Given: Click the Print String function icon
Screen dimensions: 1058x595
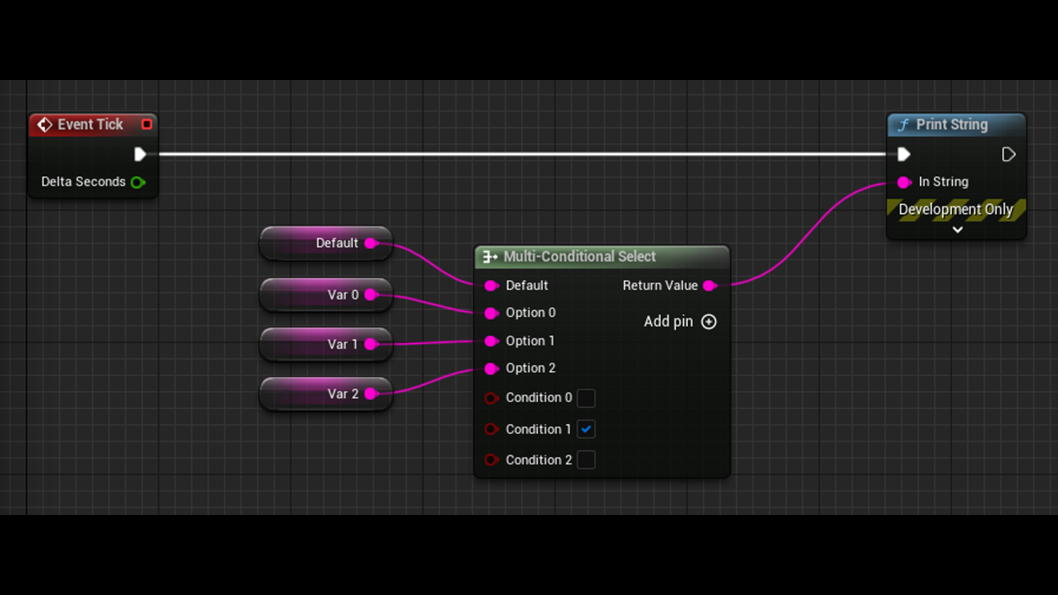Looking at the screenshot, I should point(904,125).
